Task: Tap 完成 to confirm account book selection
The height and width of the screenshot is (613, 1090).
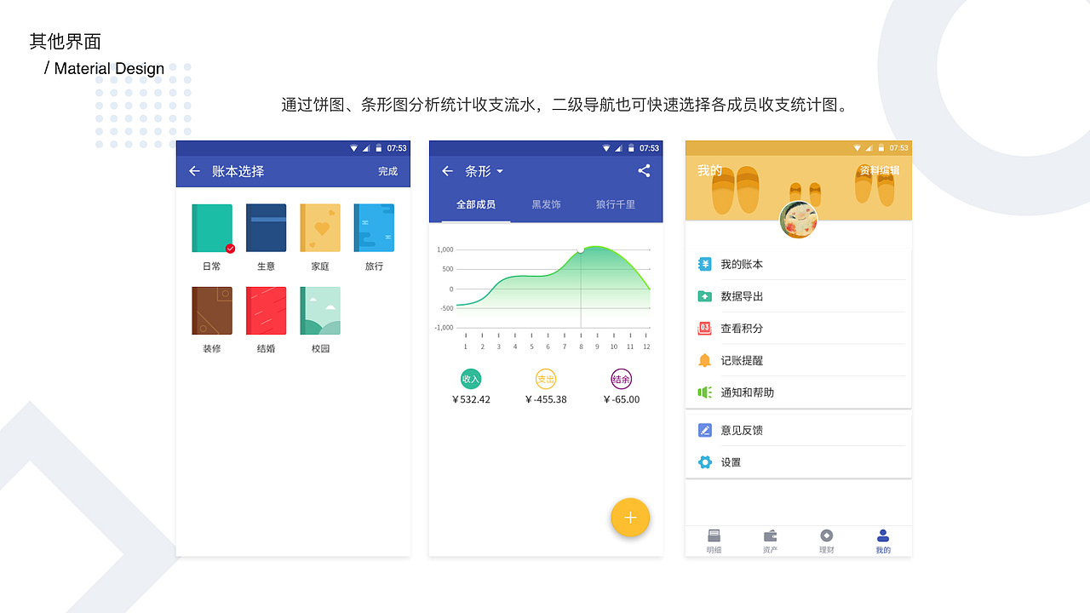Action: pos(388,171)
